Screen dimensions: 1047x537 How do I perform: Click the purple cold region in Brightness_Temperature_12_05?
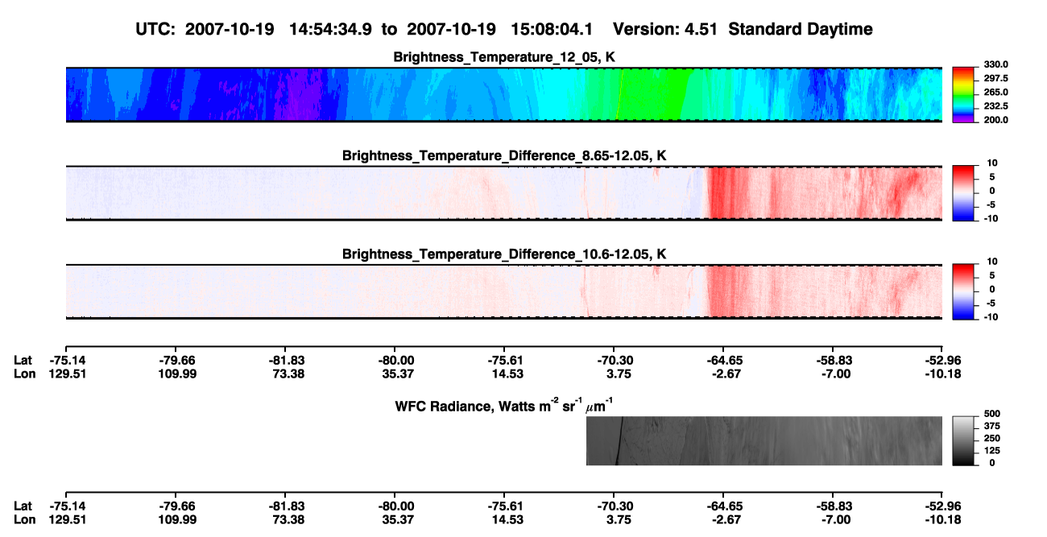point(302,95)
